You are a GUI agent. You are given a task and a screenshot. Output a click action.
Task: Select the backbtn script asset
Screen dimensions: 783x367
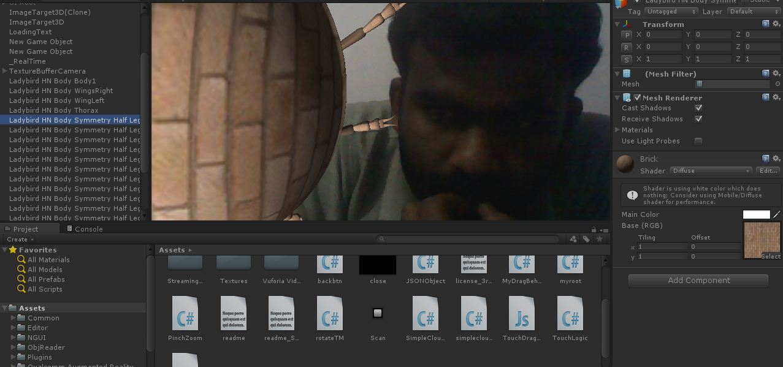(329, 265)
